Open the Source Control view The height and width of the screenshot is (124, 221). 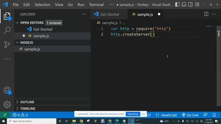7,44
